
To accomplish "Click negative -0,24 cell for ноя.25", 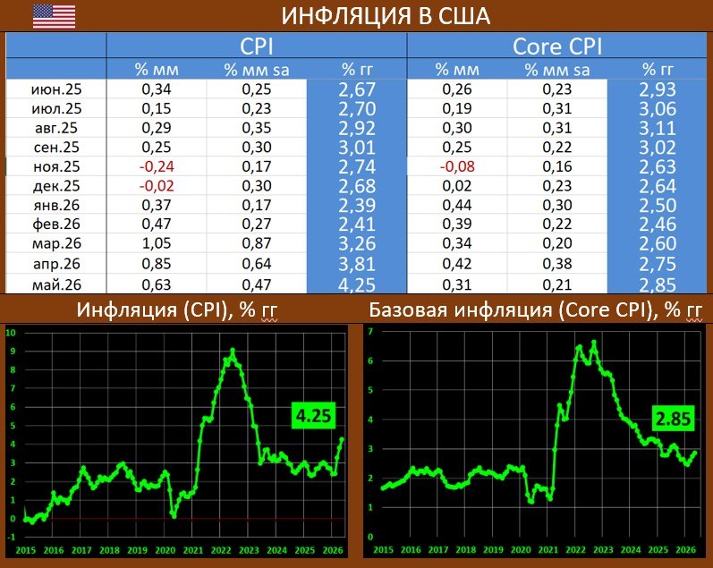I will point(157,166).
